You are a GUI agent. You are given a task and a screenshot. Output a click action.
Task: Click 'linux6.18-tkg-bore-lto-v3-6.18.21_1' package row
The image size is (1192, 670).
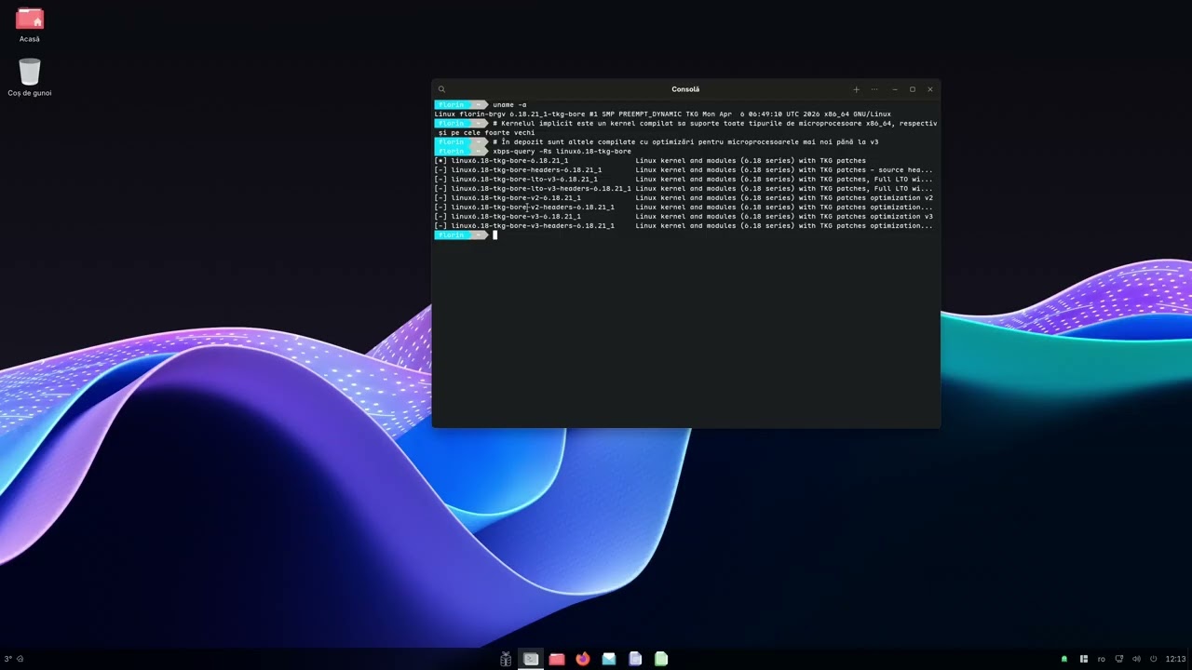tap(686, 179)
